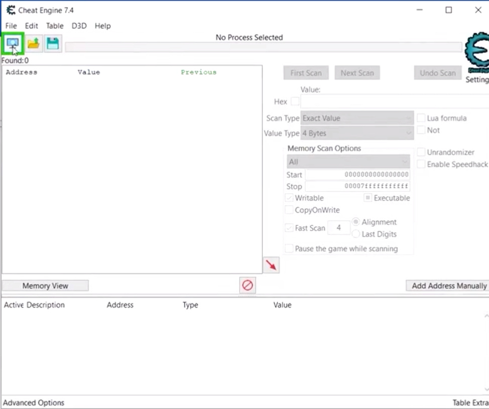Image resolution: width=489 pixels, height=409 pixels.
Task: Click the open file folder icon
Action: [x=33, y=44]
